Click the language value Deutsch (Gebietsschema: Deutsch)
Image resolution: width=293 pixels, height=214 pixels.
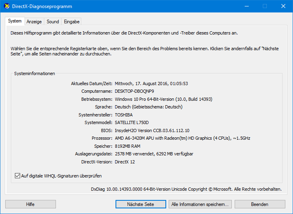coord(149,107)
